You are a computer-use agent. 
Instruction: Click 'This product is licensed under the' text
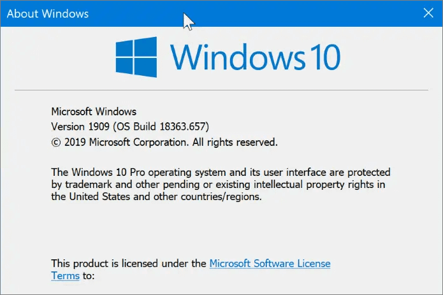(129, 263)
